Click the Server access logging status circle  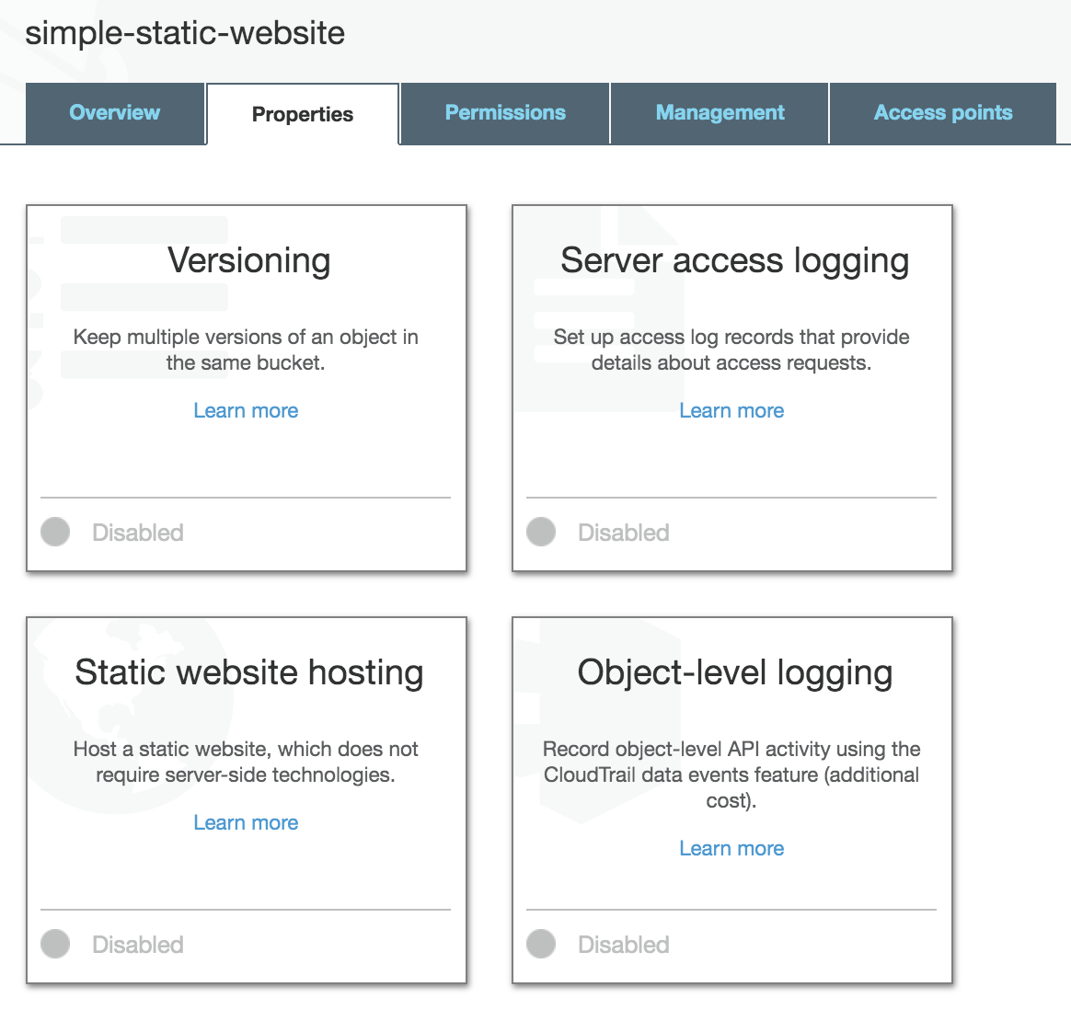coord(541,532)
